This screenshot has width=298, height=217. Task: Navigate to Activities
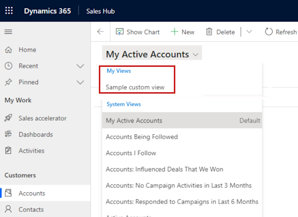(31, 151)
